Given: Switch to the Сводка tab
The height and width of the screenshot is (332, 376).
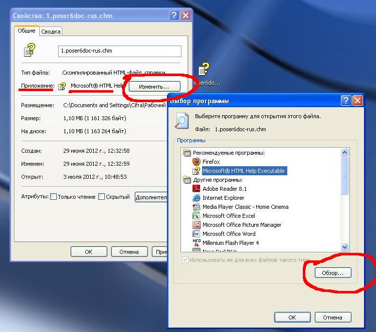Looking at the screenshot, I should point(51,32).
